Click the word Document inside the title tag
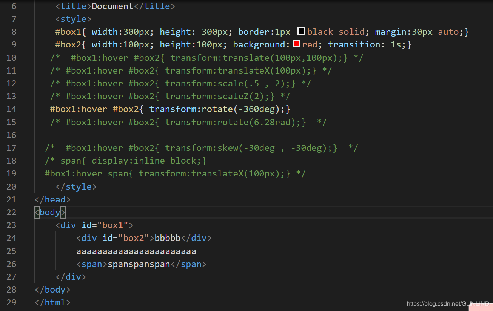 112,6
